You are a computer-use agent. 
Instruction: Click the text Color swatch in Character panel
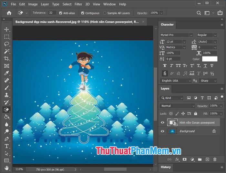(210, 59)
